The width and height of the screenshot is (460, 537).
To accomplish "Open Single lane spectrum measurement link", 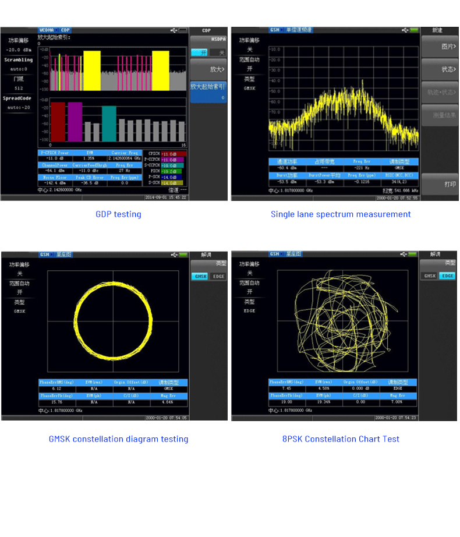I will (x=341, y=214).
